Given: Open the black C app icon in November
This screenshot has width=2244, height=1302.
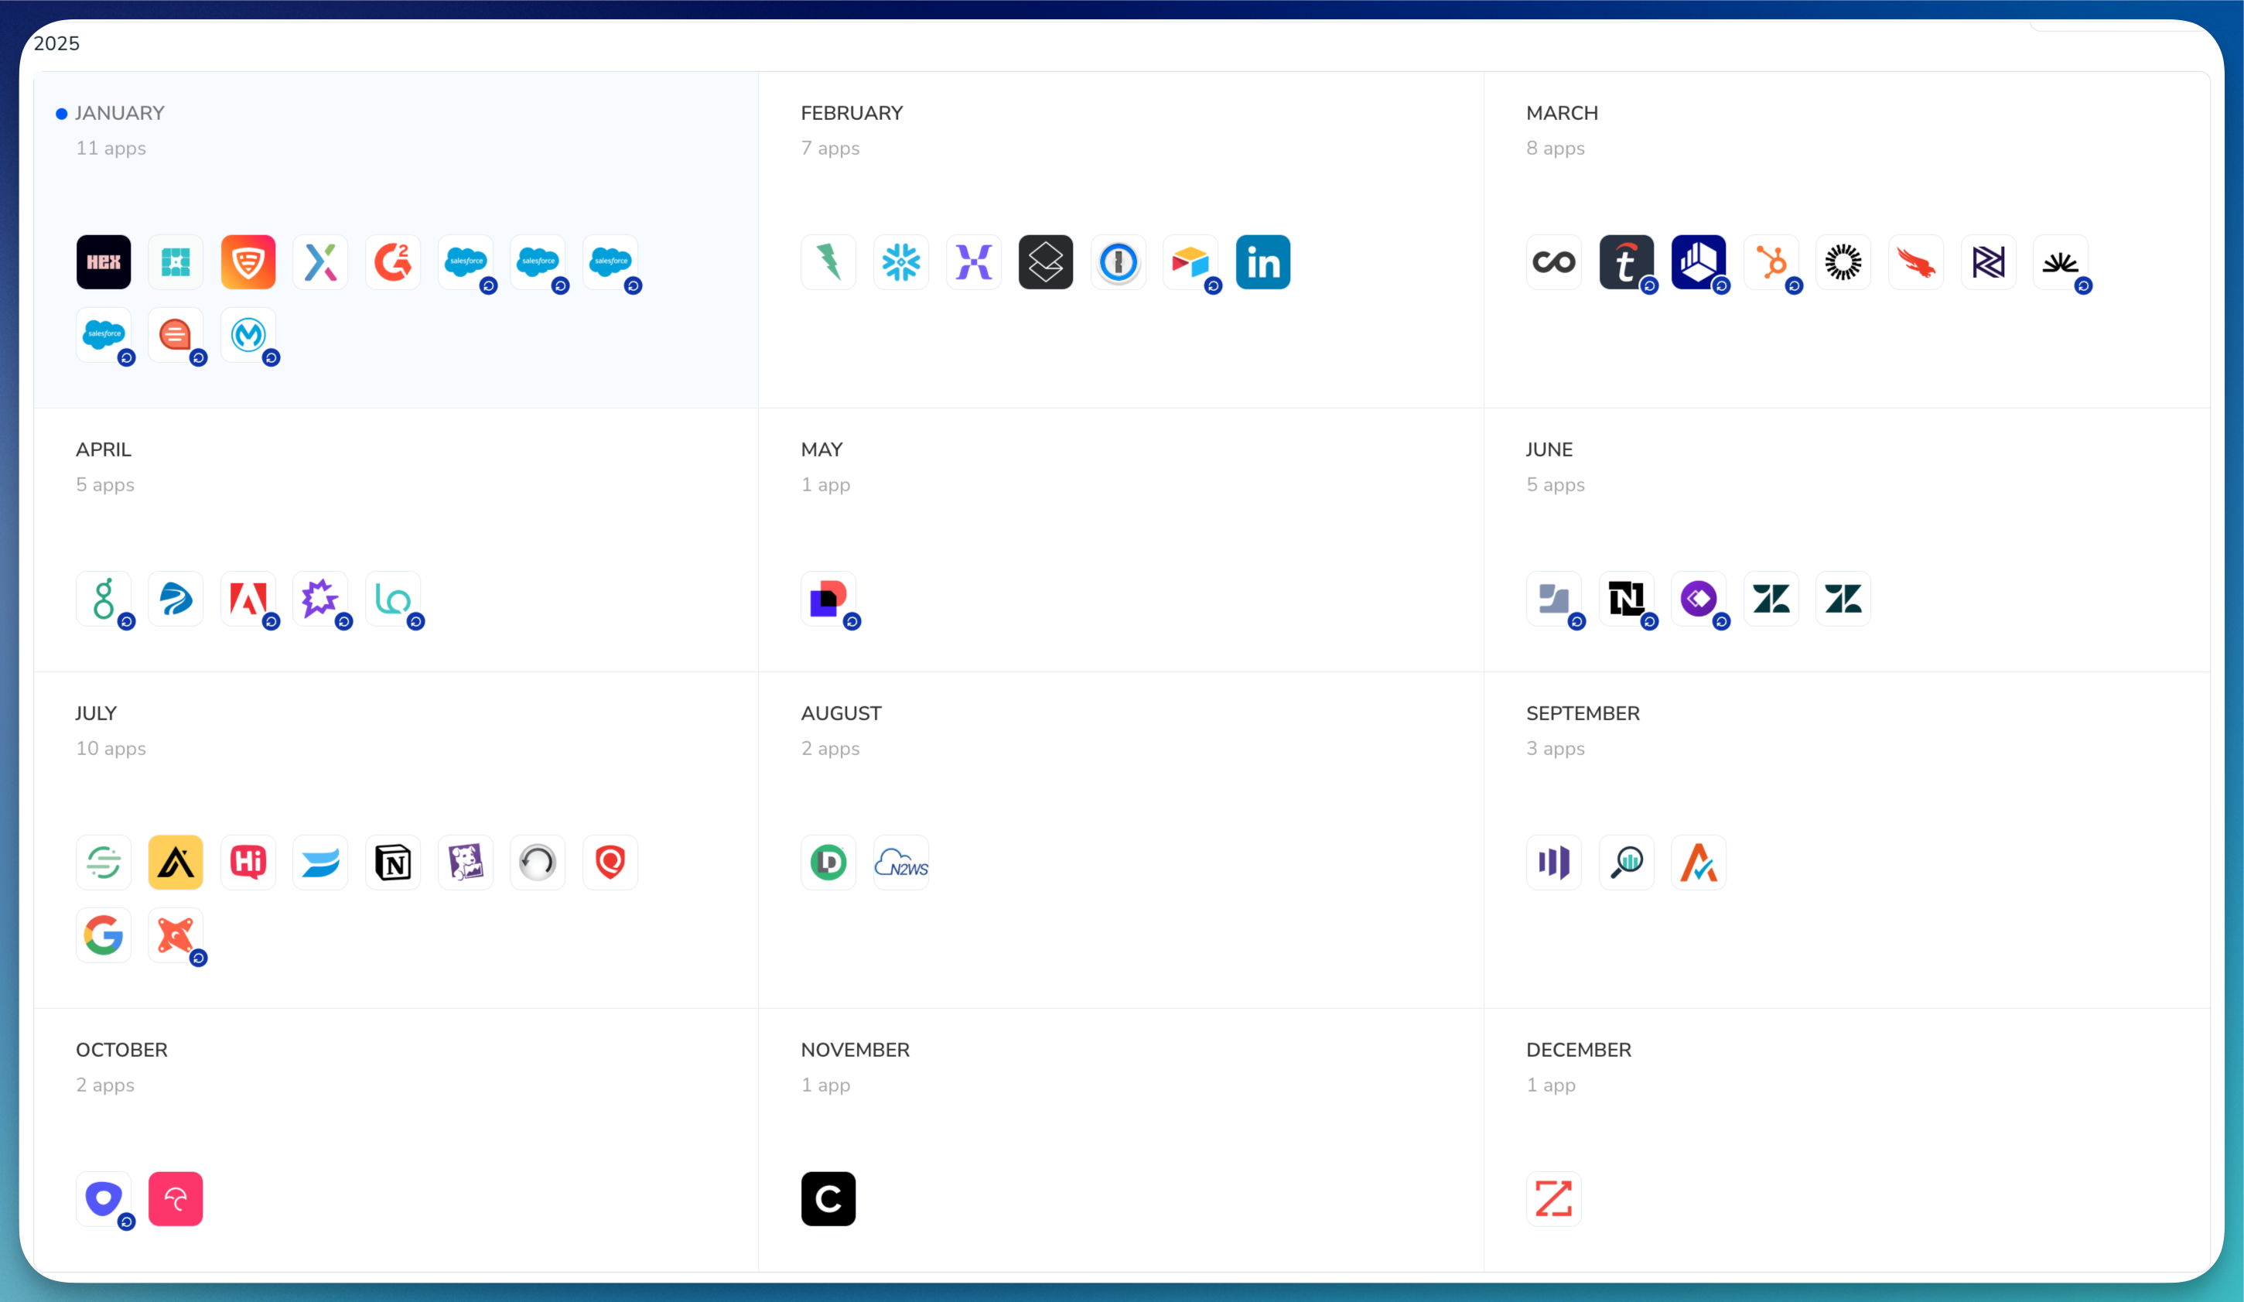Looking at the screenshot, I should tap(828, 1198).
